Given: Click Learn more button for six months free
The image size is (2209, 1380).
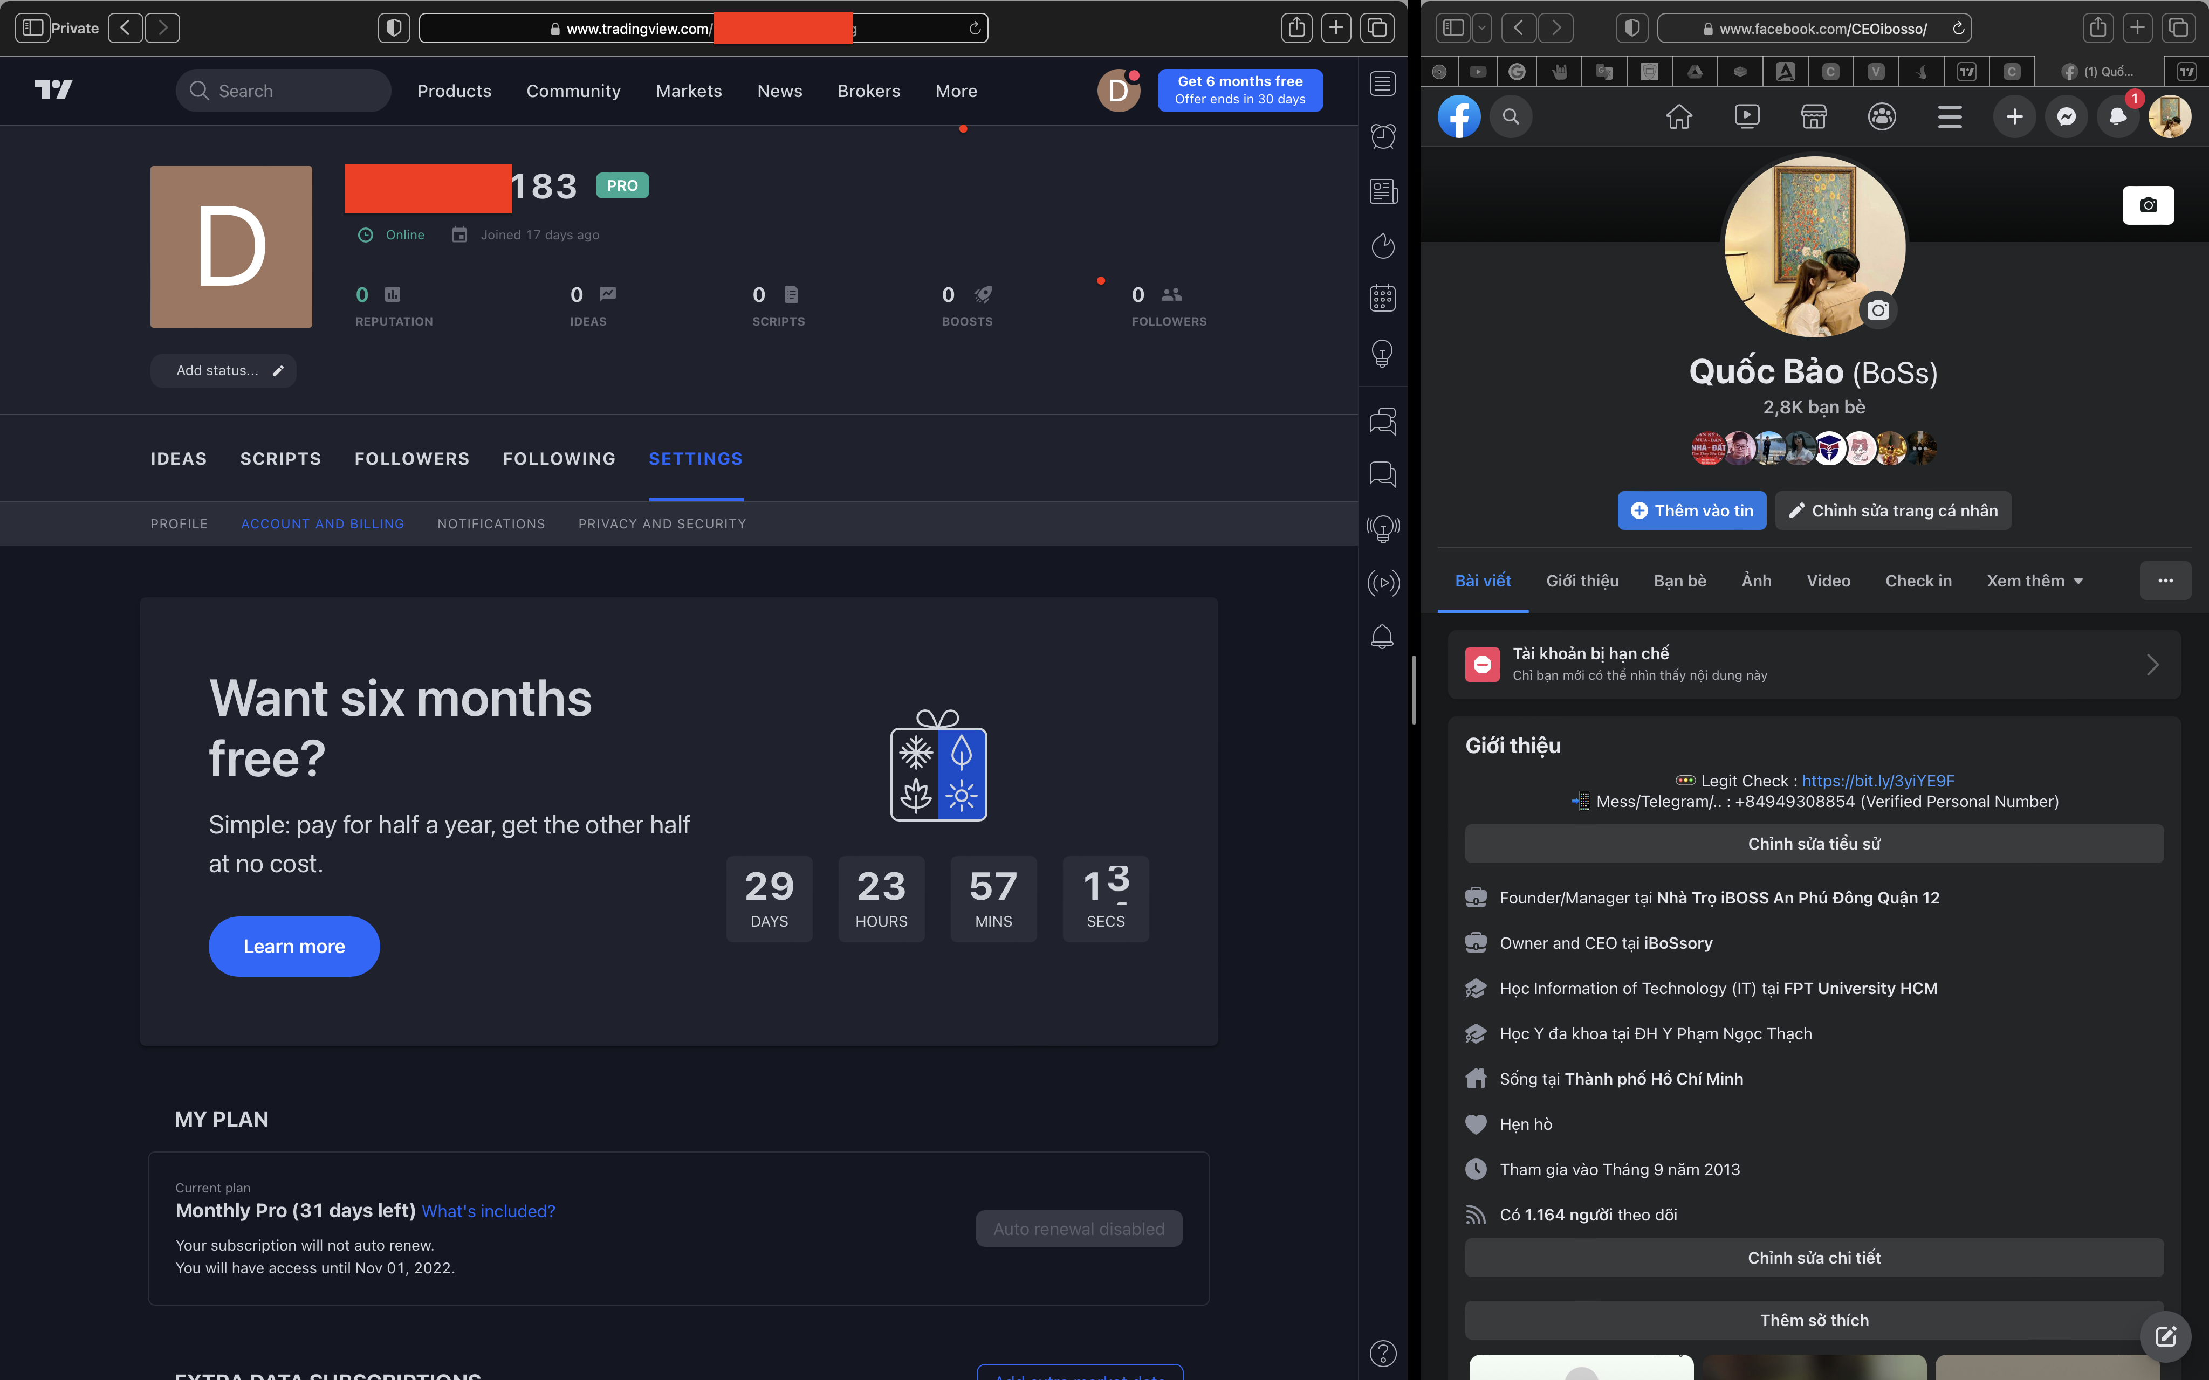Looking at the screenshot, I should click(294, 944).
